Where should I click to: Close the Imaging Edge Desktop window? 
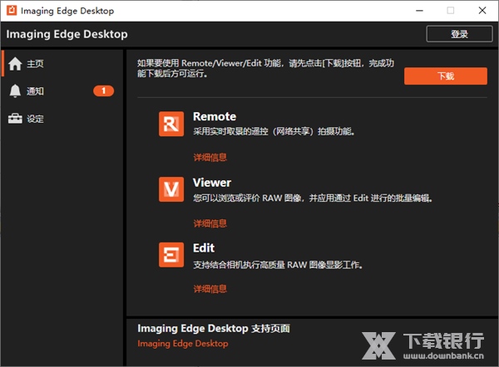click(x=483, y=11)
